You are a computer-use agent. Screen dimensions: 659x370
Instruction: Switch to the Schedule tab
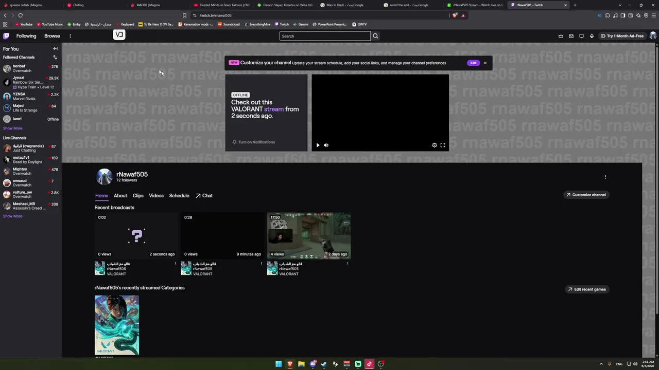[179, 196]
